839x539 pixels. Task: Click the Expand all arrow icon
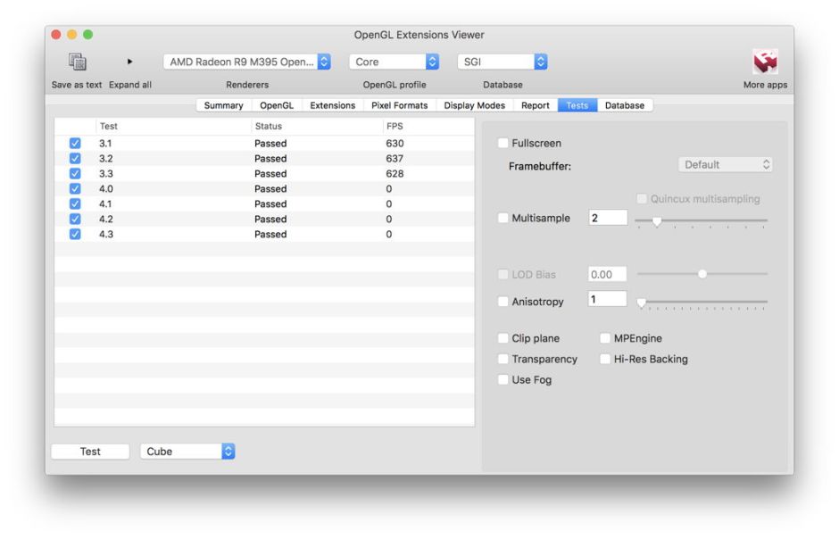tap(129, 62)
